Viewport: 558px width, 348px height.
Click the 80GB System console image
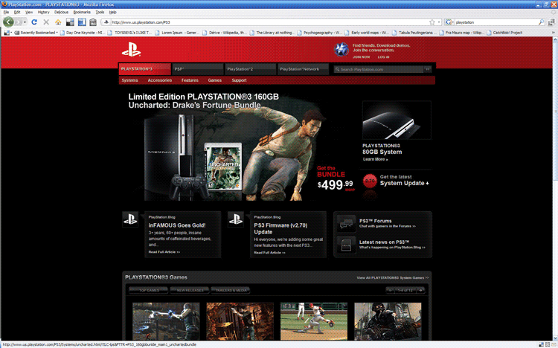[x=397, y=120]
